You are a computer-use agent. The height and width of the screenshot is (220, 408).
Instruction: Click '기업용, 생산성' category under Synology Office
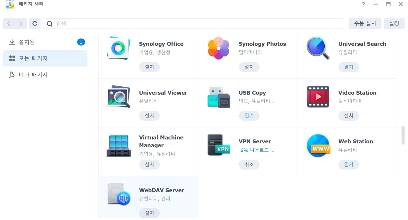(155, 52)
